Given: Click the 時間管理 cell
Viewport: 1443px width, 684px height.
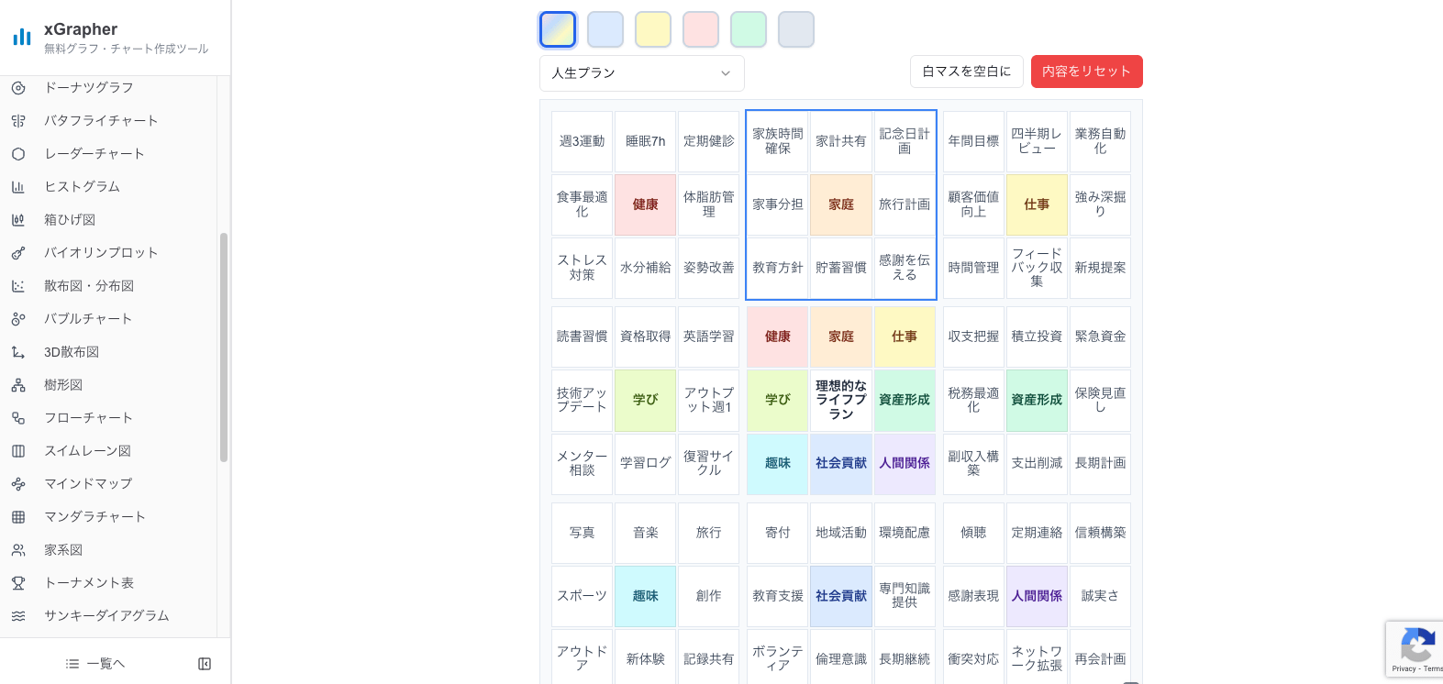Looking at the screenshot, I should pyautogui.click(x=973, y=268).
